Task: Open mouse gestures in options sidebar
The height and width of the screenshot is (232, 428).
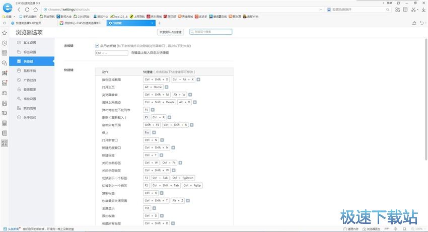Action: click(32, 70)
